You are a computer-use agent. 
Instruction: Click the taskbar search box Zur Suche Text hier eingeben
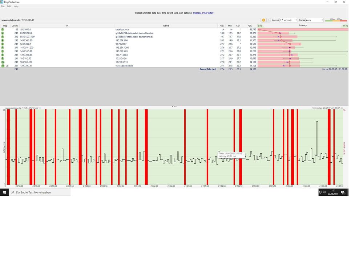click(x=40, y=192)
